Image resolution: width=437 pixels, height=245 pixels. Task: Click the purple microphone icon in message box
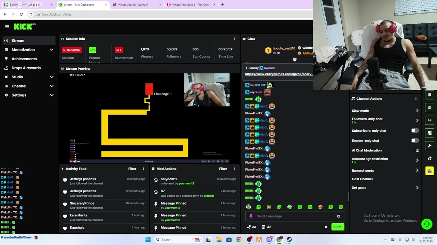point(251,216)
